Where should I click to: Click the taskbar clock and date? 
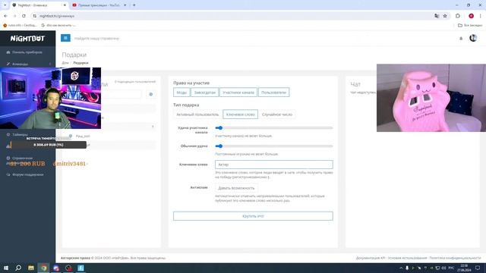pos(464,268)
